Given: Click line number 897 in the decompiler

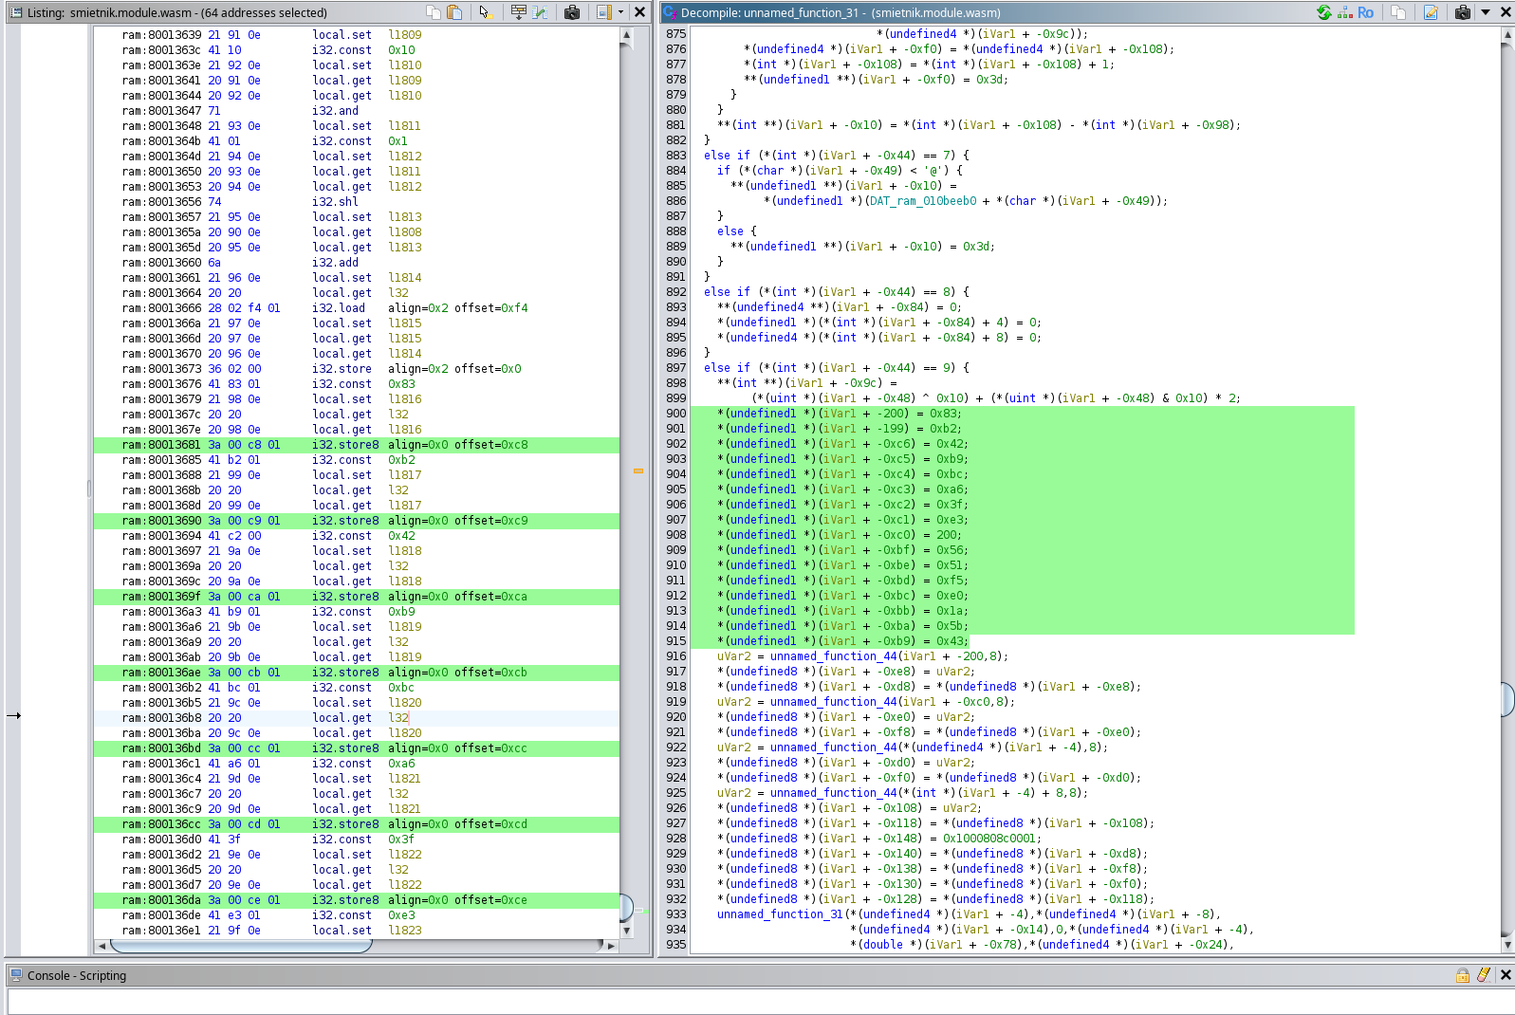Looking at the screenshot, I should click(x=675, y=368).
